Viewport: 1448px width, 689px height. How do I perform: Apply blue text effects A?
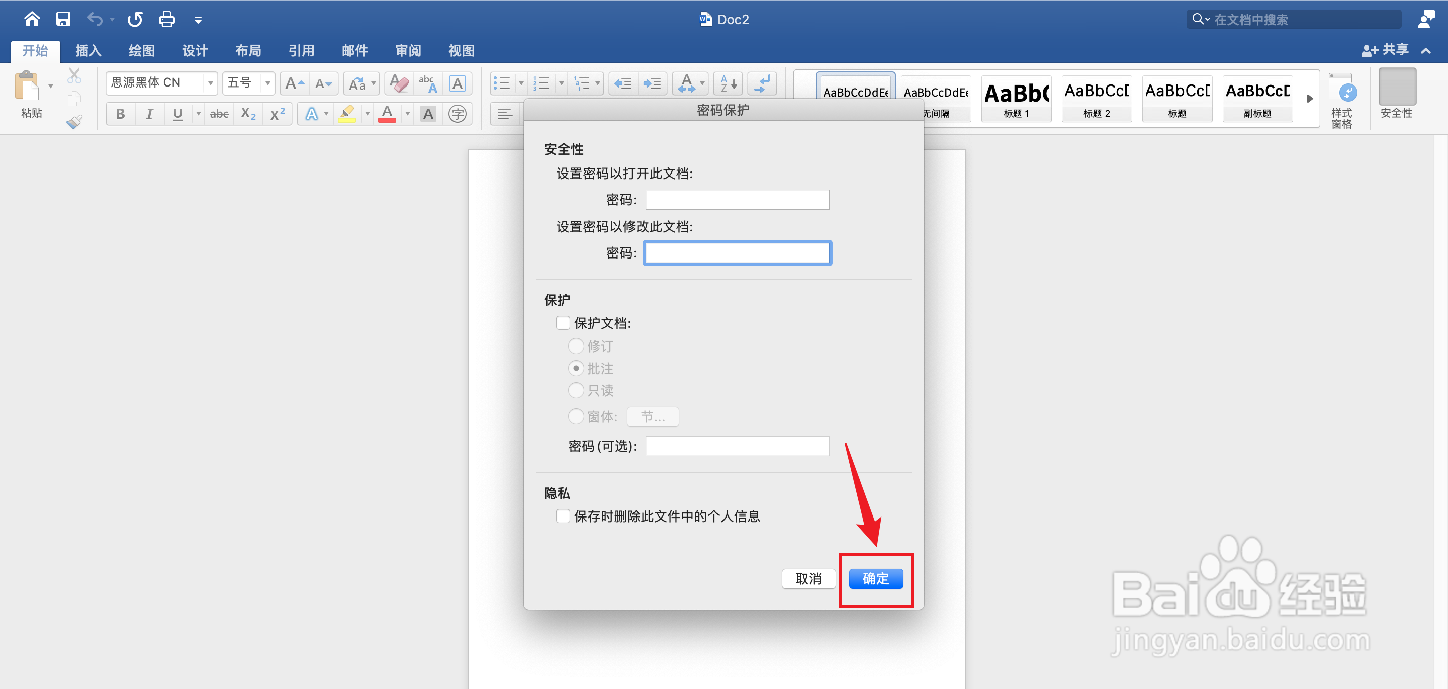click(311, 114)
